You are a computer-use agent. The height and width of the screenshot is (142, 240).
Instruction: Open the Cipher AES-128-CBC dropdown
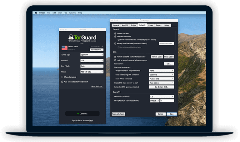coord(92,72)
